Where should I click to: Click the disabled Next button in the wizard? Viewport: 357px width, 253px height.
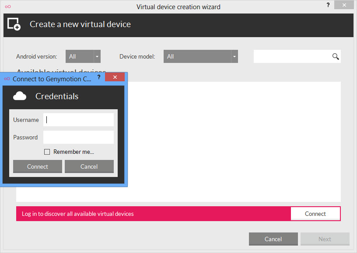[325, 239]
